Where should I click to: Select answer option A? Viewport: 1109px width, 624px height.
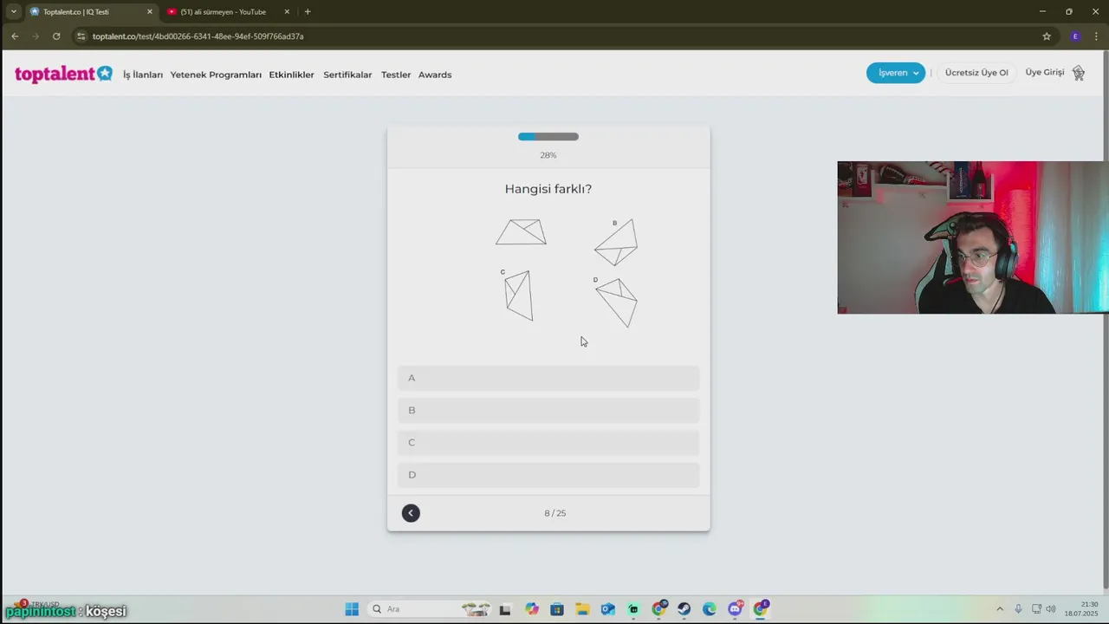(548, 378)
